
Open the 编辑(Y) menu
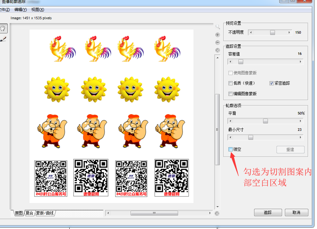21,10
